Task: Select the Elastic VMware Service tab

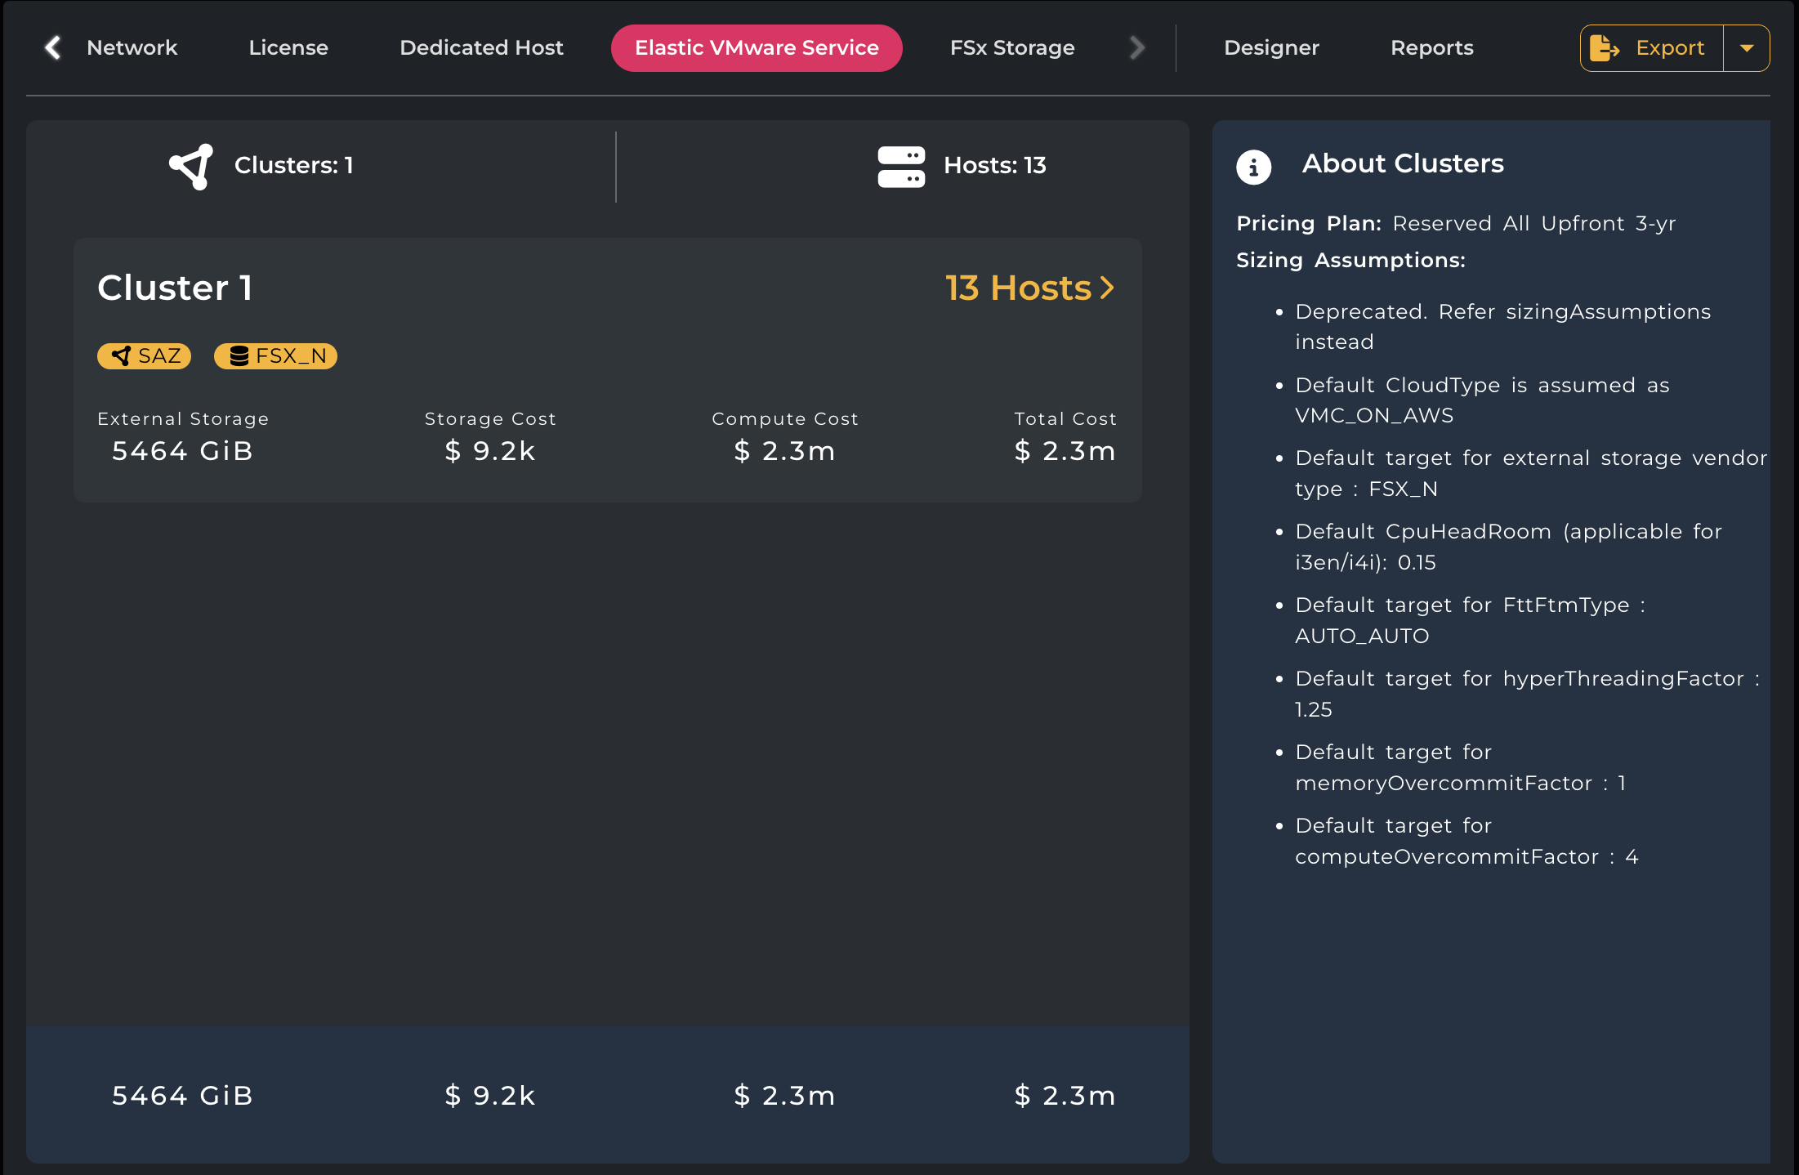Action: click(757, 47)
